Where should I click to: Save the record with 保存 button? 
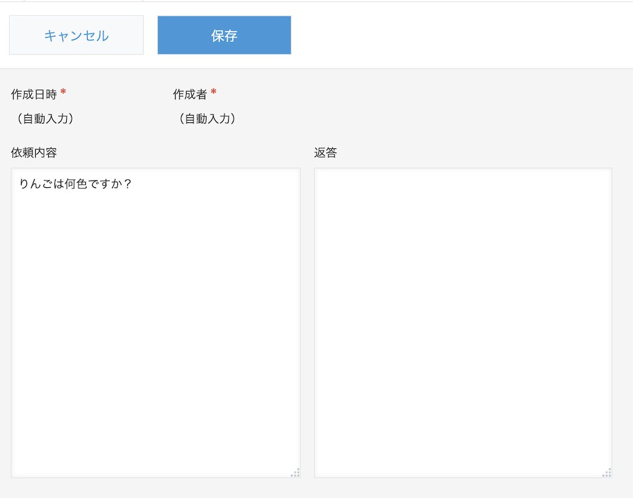[224, 35]
